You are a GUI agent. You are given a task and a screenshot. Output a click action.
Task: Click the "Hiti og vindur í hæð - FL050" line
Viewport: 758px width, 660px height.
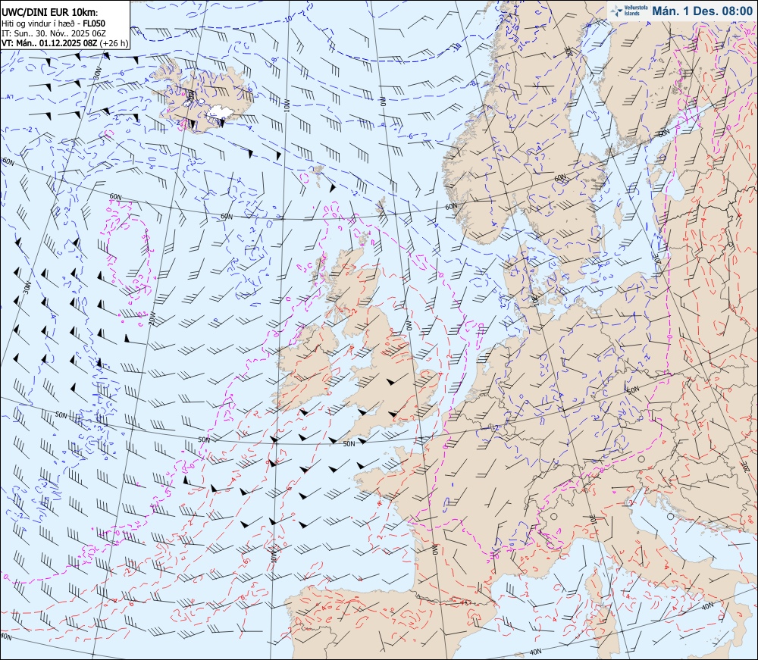53,23
